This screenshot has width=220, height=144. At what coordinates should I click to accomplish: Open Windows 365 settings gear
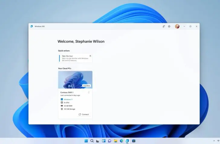(x=169, y=26)
